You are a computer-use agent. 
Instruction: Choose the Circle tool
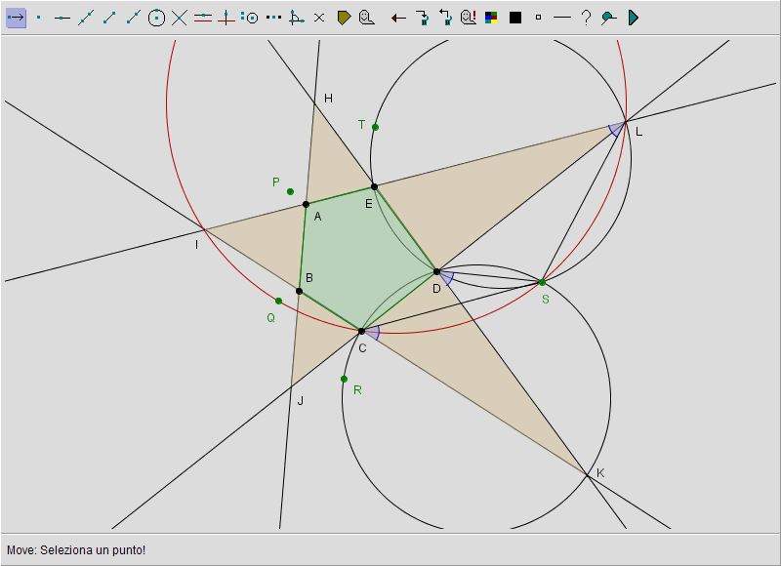156,18
